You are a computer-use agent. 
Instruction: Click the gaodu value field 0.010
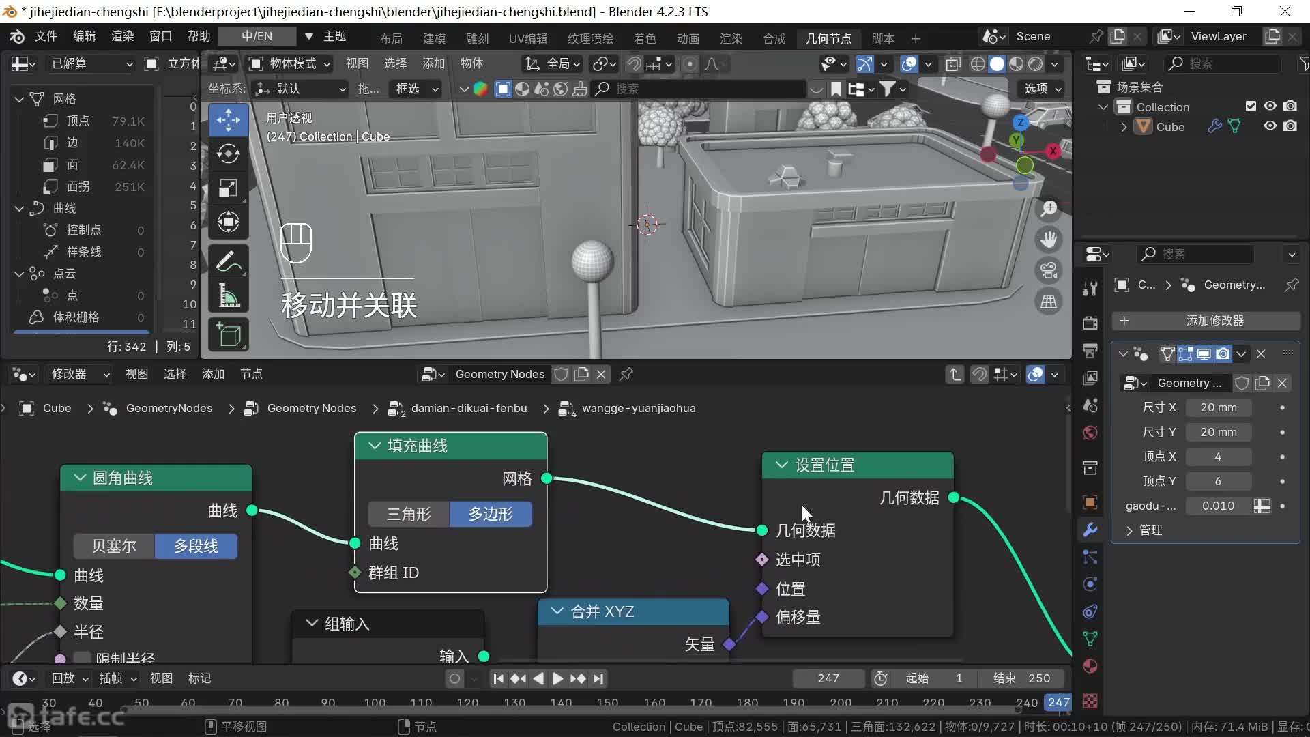point(1218,506)
